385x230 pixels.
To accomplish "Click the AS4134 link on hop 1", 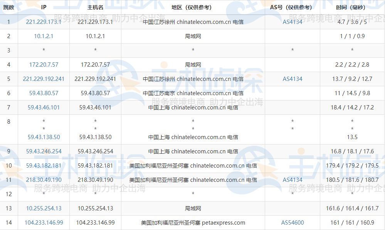I will tap(292, 22).
